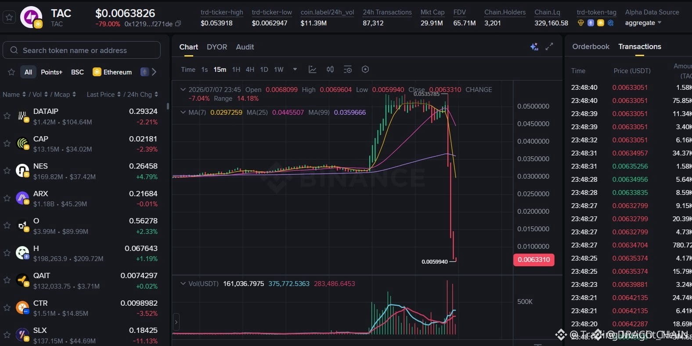Select the 1H time interval

(x=236, y=69)
